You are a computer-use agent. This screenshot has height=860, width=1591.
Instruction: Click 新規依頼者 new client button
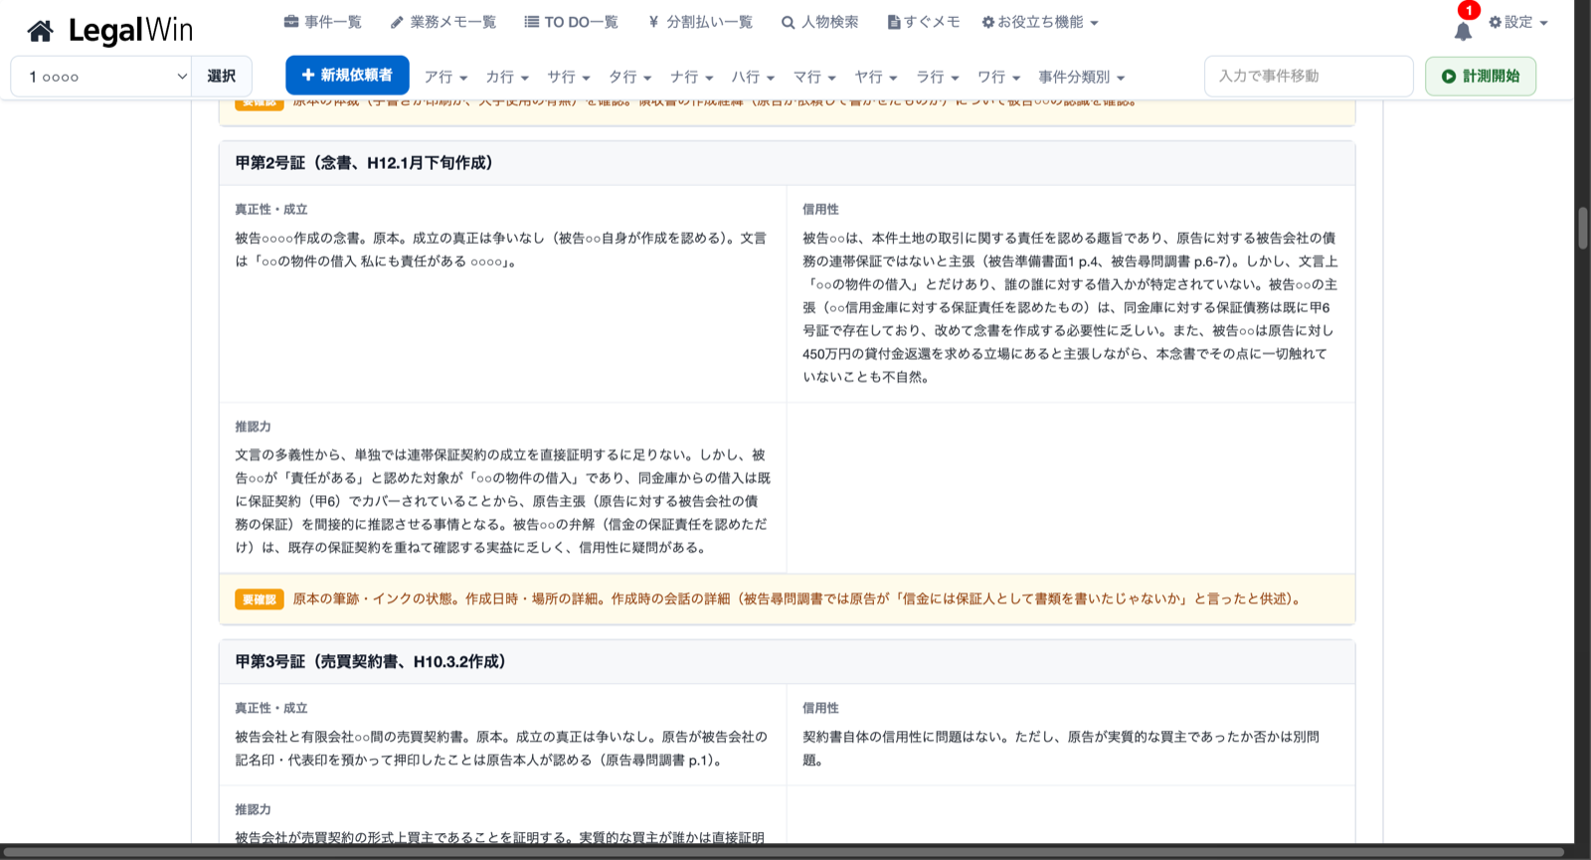pos(347,76)
